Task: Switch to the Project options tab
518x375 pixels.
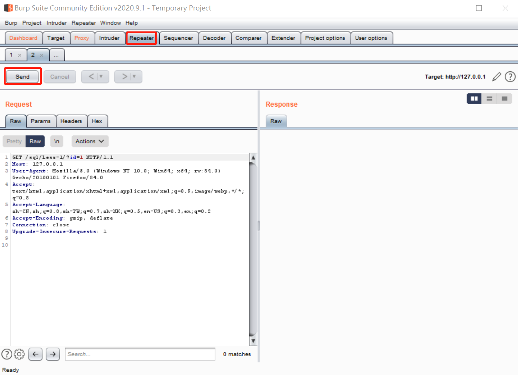Action: pyautogui.click(x=325, y=38)
